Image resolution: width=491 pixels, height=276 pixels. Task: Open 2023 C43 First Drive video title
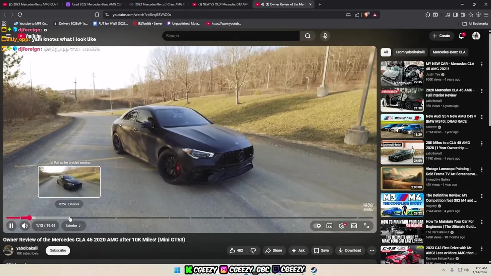[x=451, y=250]
